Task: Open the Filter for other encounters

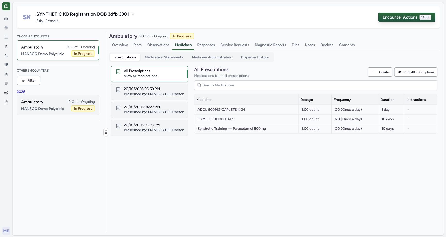Action: 28,80
